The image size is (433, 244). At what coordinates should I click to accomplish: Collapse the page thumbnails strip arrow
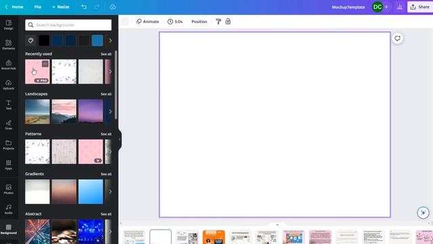click(x=277, y=224)
